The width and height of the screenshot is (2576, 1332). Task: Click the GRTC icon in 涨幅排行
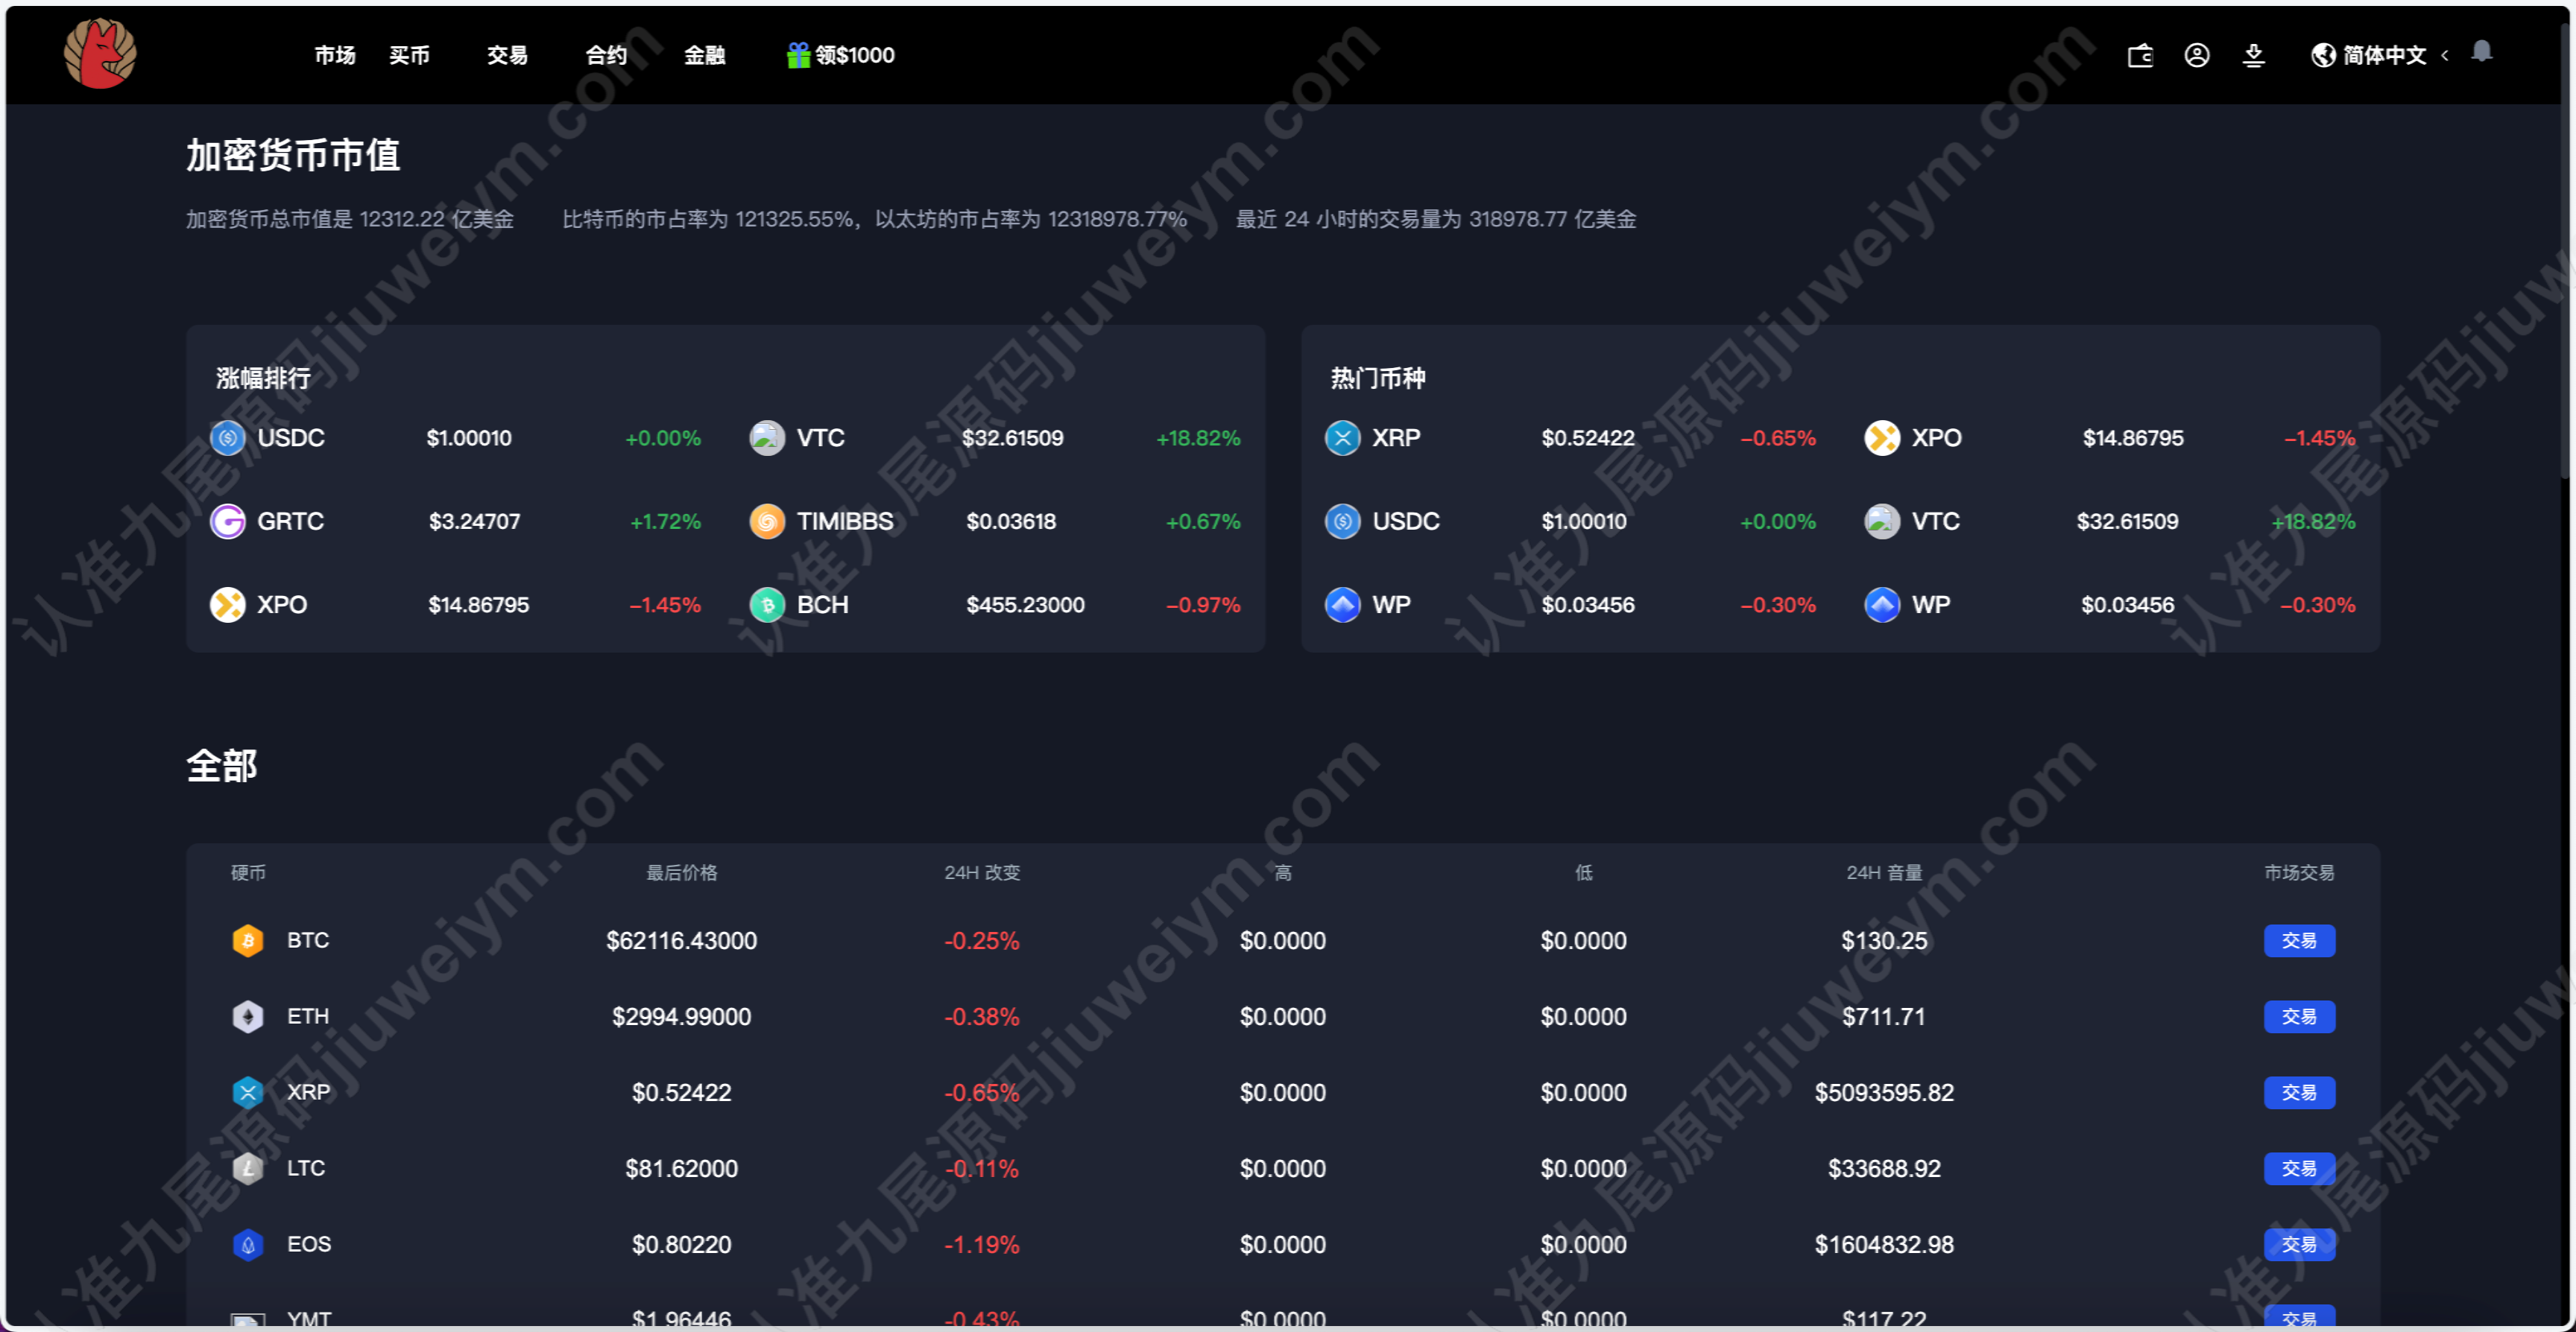click(228, 521)
